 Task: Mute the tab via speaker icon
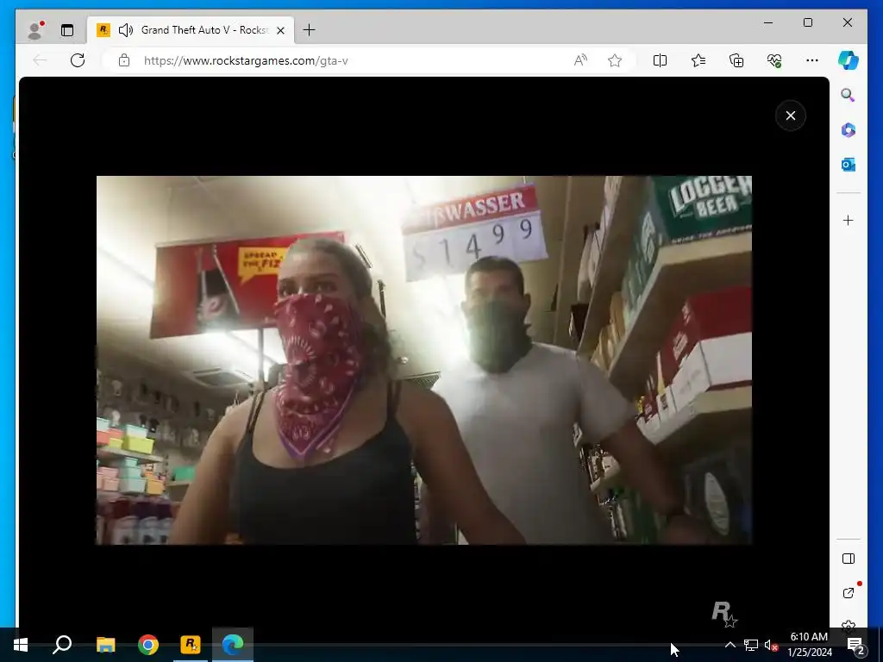pyautogui.click(x=126, y=30)
